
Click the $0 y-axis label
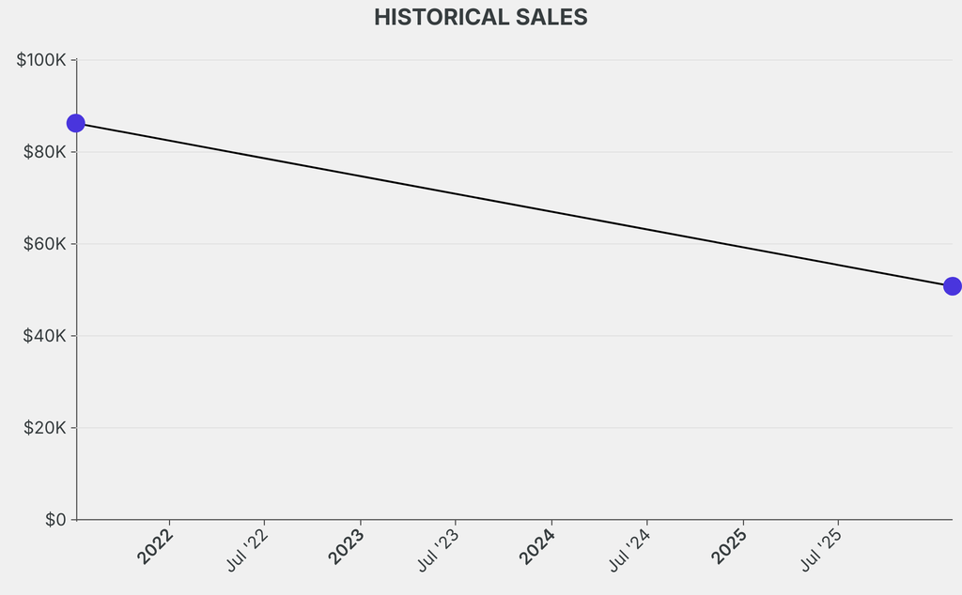click(x=55, y=519)
